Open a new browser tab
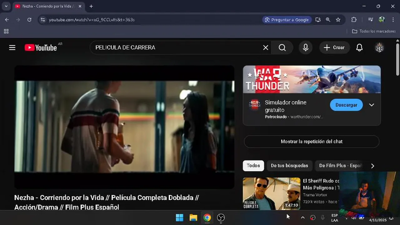The image size is (400, 225). (91, 6)
